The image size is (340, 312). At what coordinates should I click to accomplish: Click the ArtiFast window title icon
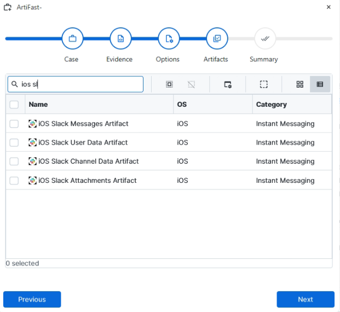pos(8,7)
